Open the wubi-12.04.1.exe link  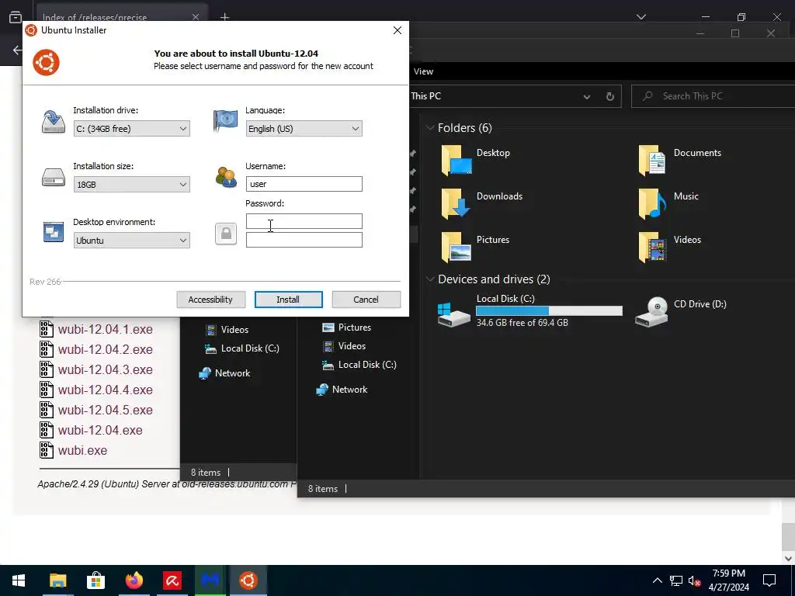[105, 329]
